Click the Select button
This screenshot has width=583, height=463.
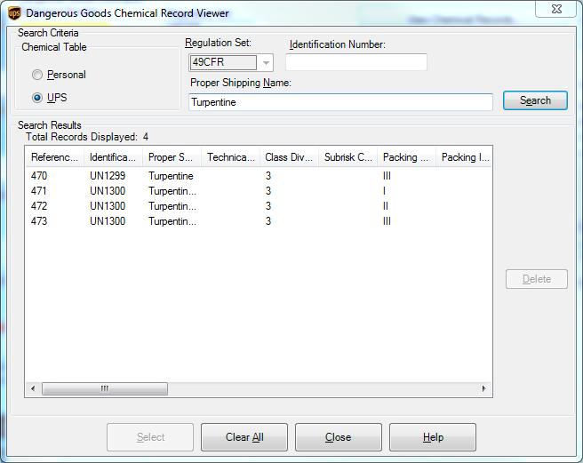coord(150,437)
